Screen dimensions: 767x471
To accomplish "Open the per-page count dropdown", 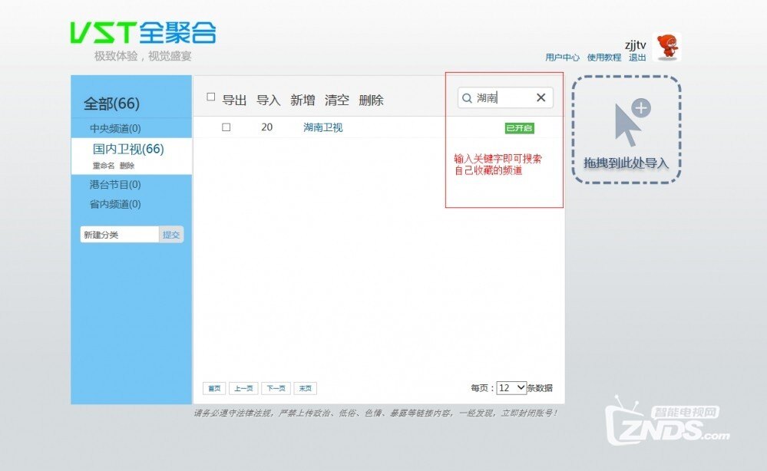I will [x=511, y=388].
